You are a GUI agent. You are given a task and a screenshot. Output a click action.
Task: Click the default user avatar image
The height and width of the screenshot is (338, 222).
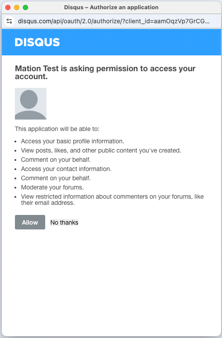click(31, 104)
